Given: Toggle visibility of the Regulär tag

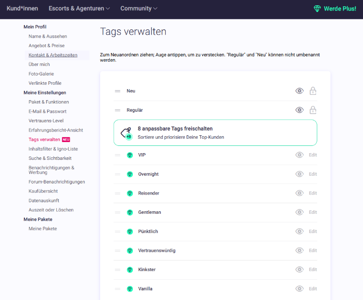Looking at the screenshot, I should point(299,110).
